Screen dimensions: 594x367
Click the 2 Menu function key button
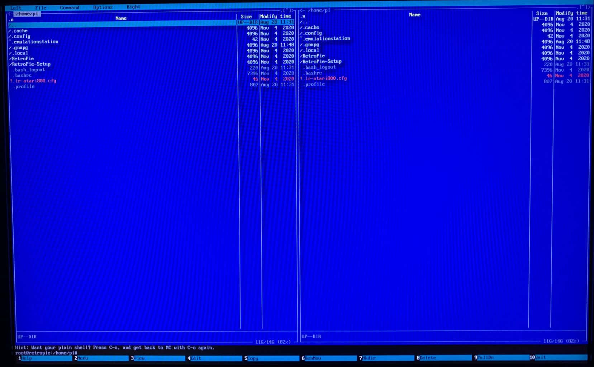tap(101, 358)
